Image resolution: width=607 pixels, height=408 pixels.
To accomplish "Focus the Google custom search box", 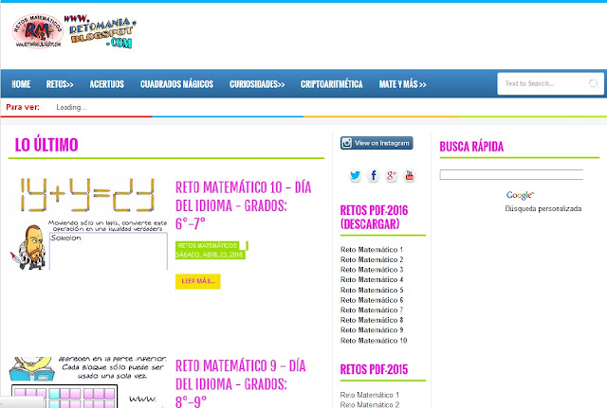I will (511, 174).
